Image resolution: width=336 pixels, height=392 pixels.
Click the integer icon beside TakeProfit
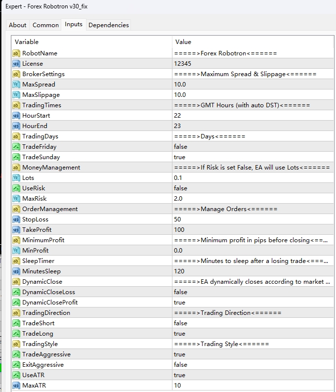click(x=16, y=230)
